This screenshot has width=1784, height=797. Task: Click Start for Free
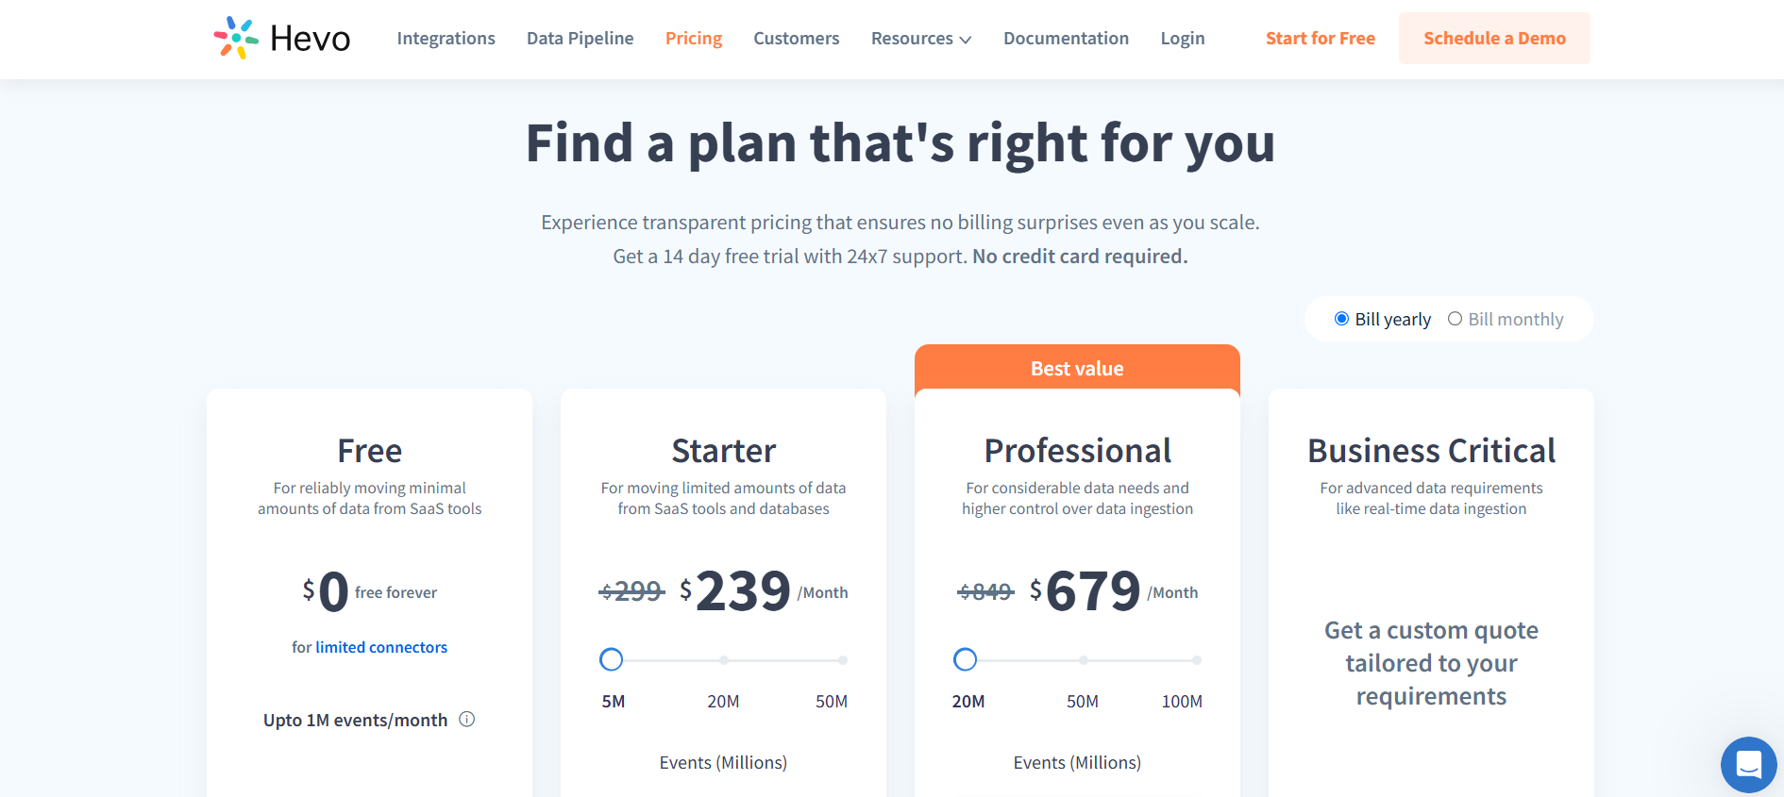tap(1320, 38)
